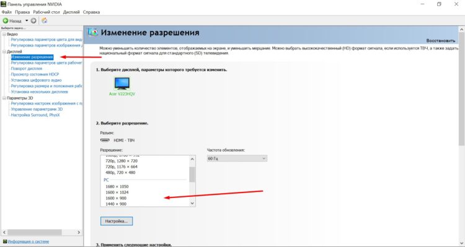Open the Home icon in toolbar
Screen dimensions: 465x247
(44, 20)
